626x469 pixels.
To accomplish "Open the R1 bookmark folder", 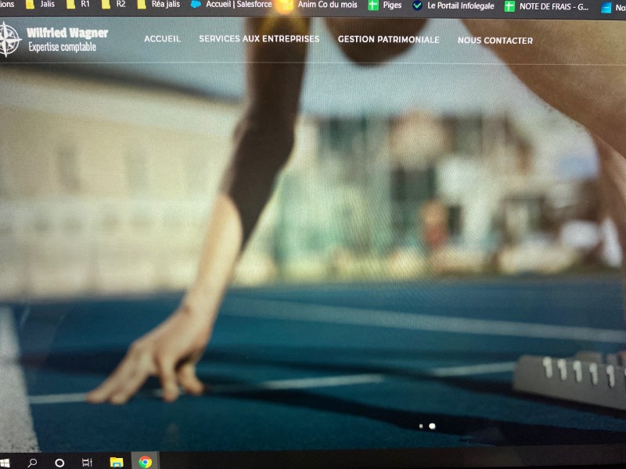I will click(78, 5).
